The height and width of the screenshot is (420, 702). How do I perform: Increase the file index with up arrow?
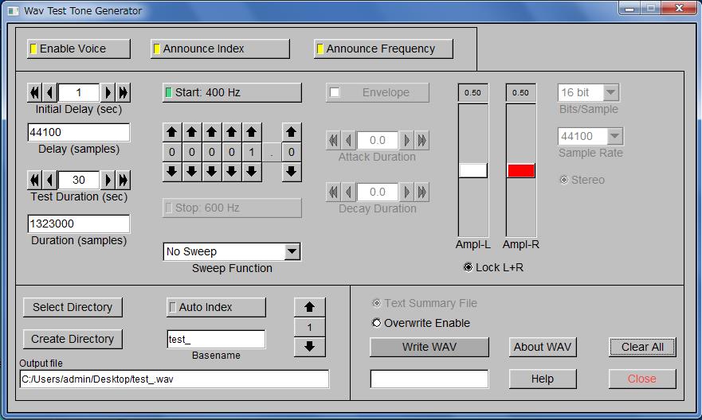309,307
